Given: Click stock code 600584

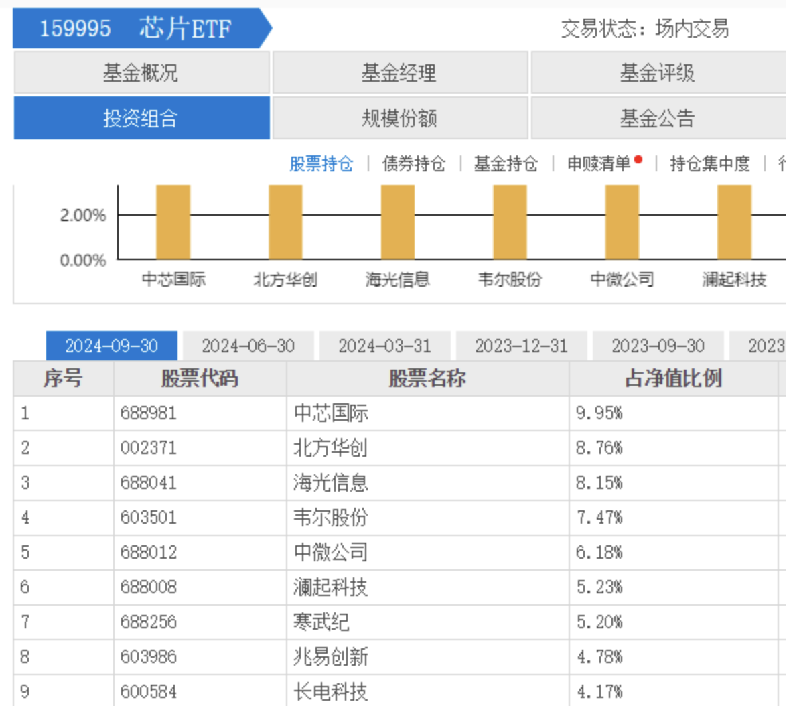Looking at the screenshot, I should (149, 691).
